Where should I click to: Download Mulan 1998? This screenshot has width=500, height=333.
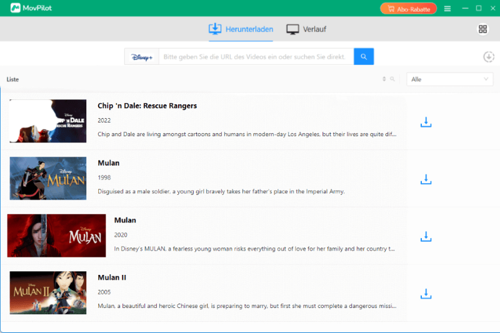tap(426, 180)
